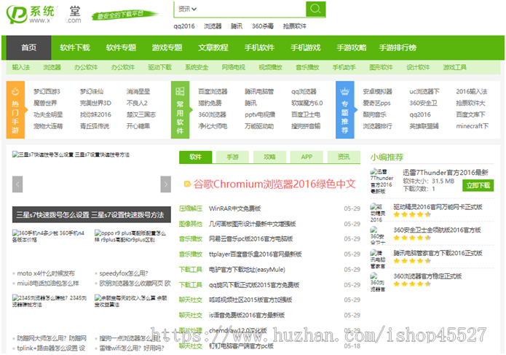Open 手游攻略 navigation item
Image resolution: width=506 pixels, height=355 pixels.
point(352,48)
